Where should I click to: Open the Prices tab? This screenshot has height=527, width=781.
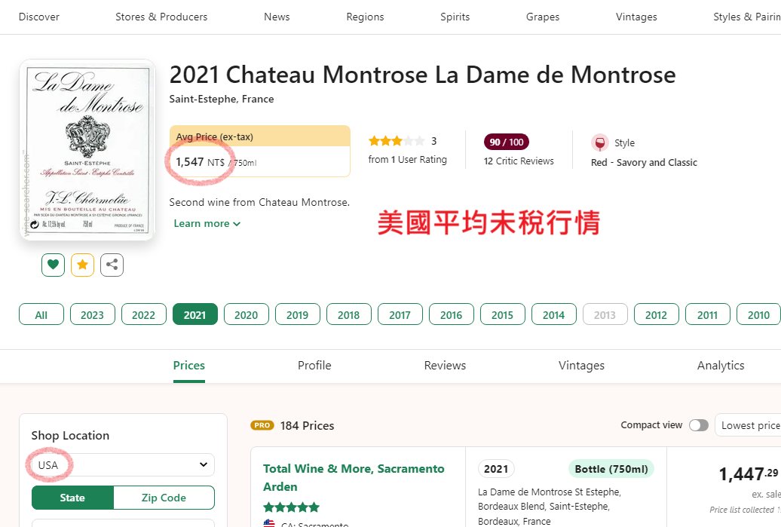coord(189,365)
